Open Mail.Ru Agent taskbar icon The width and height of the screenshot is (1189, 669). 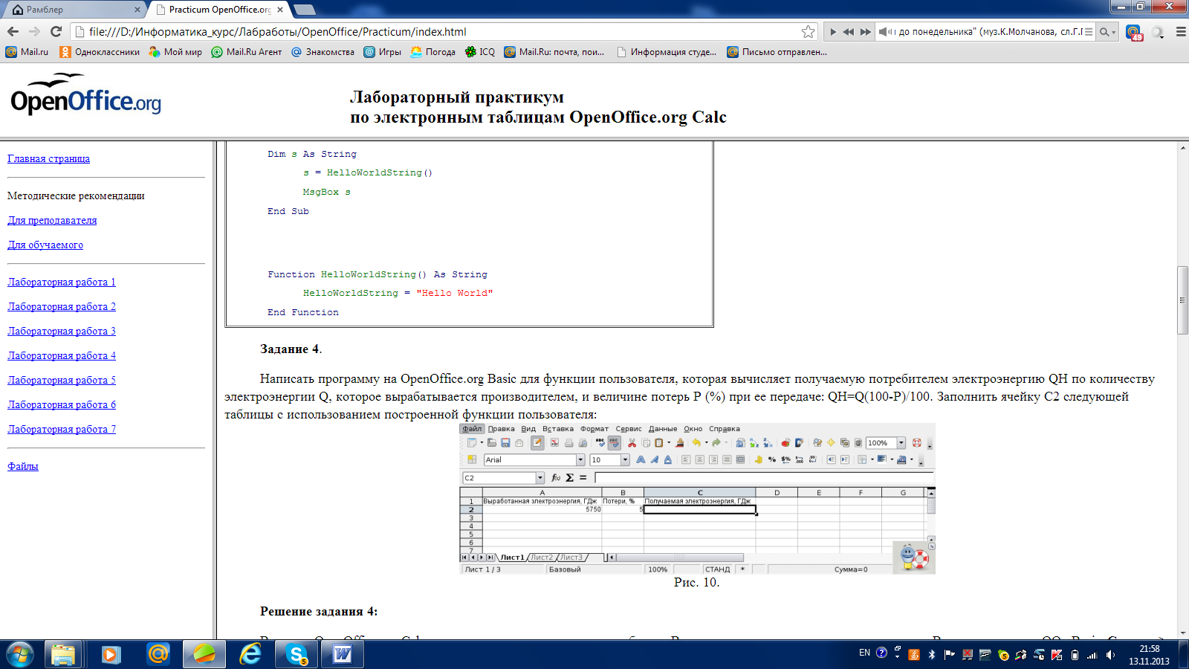158,654
